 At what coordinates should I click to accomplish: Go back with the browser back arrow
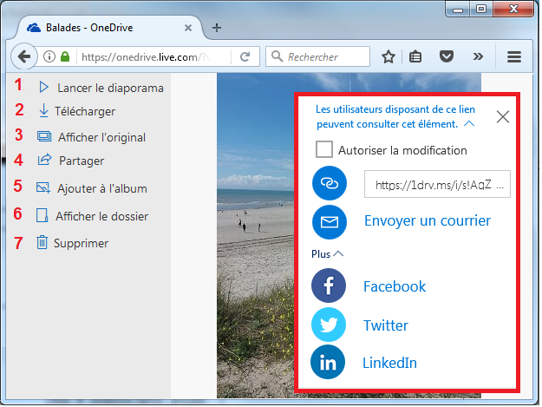point(24,56)
